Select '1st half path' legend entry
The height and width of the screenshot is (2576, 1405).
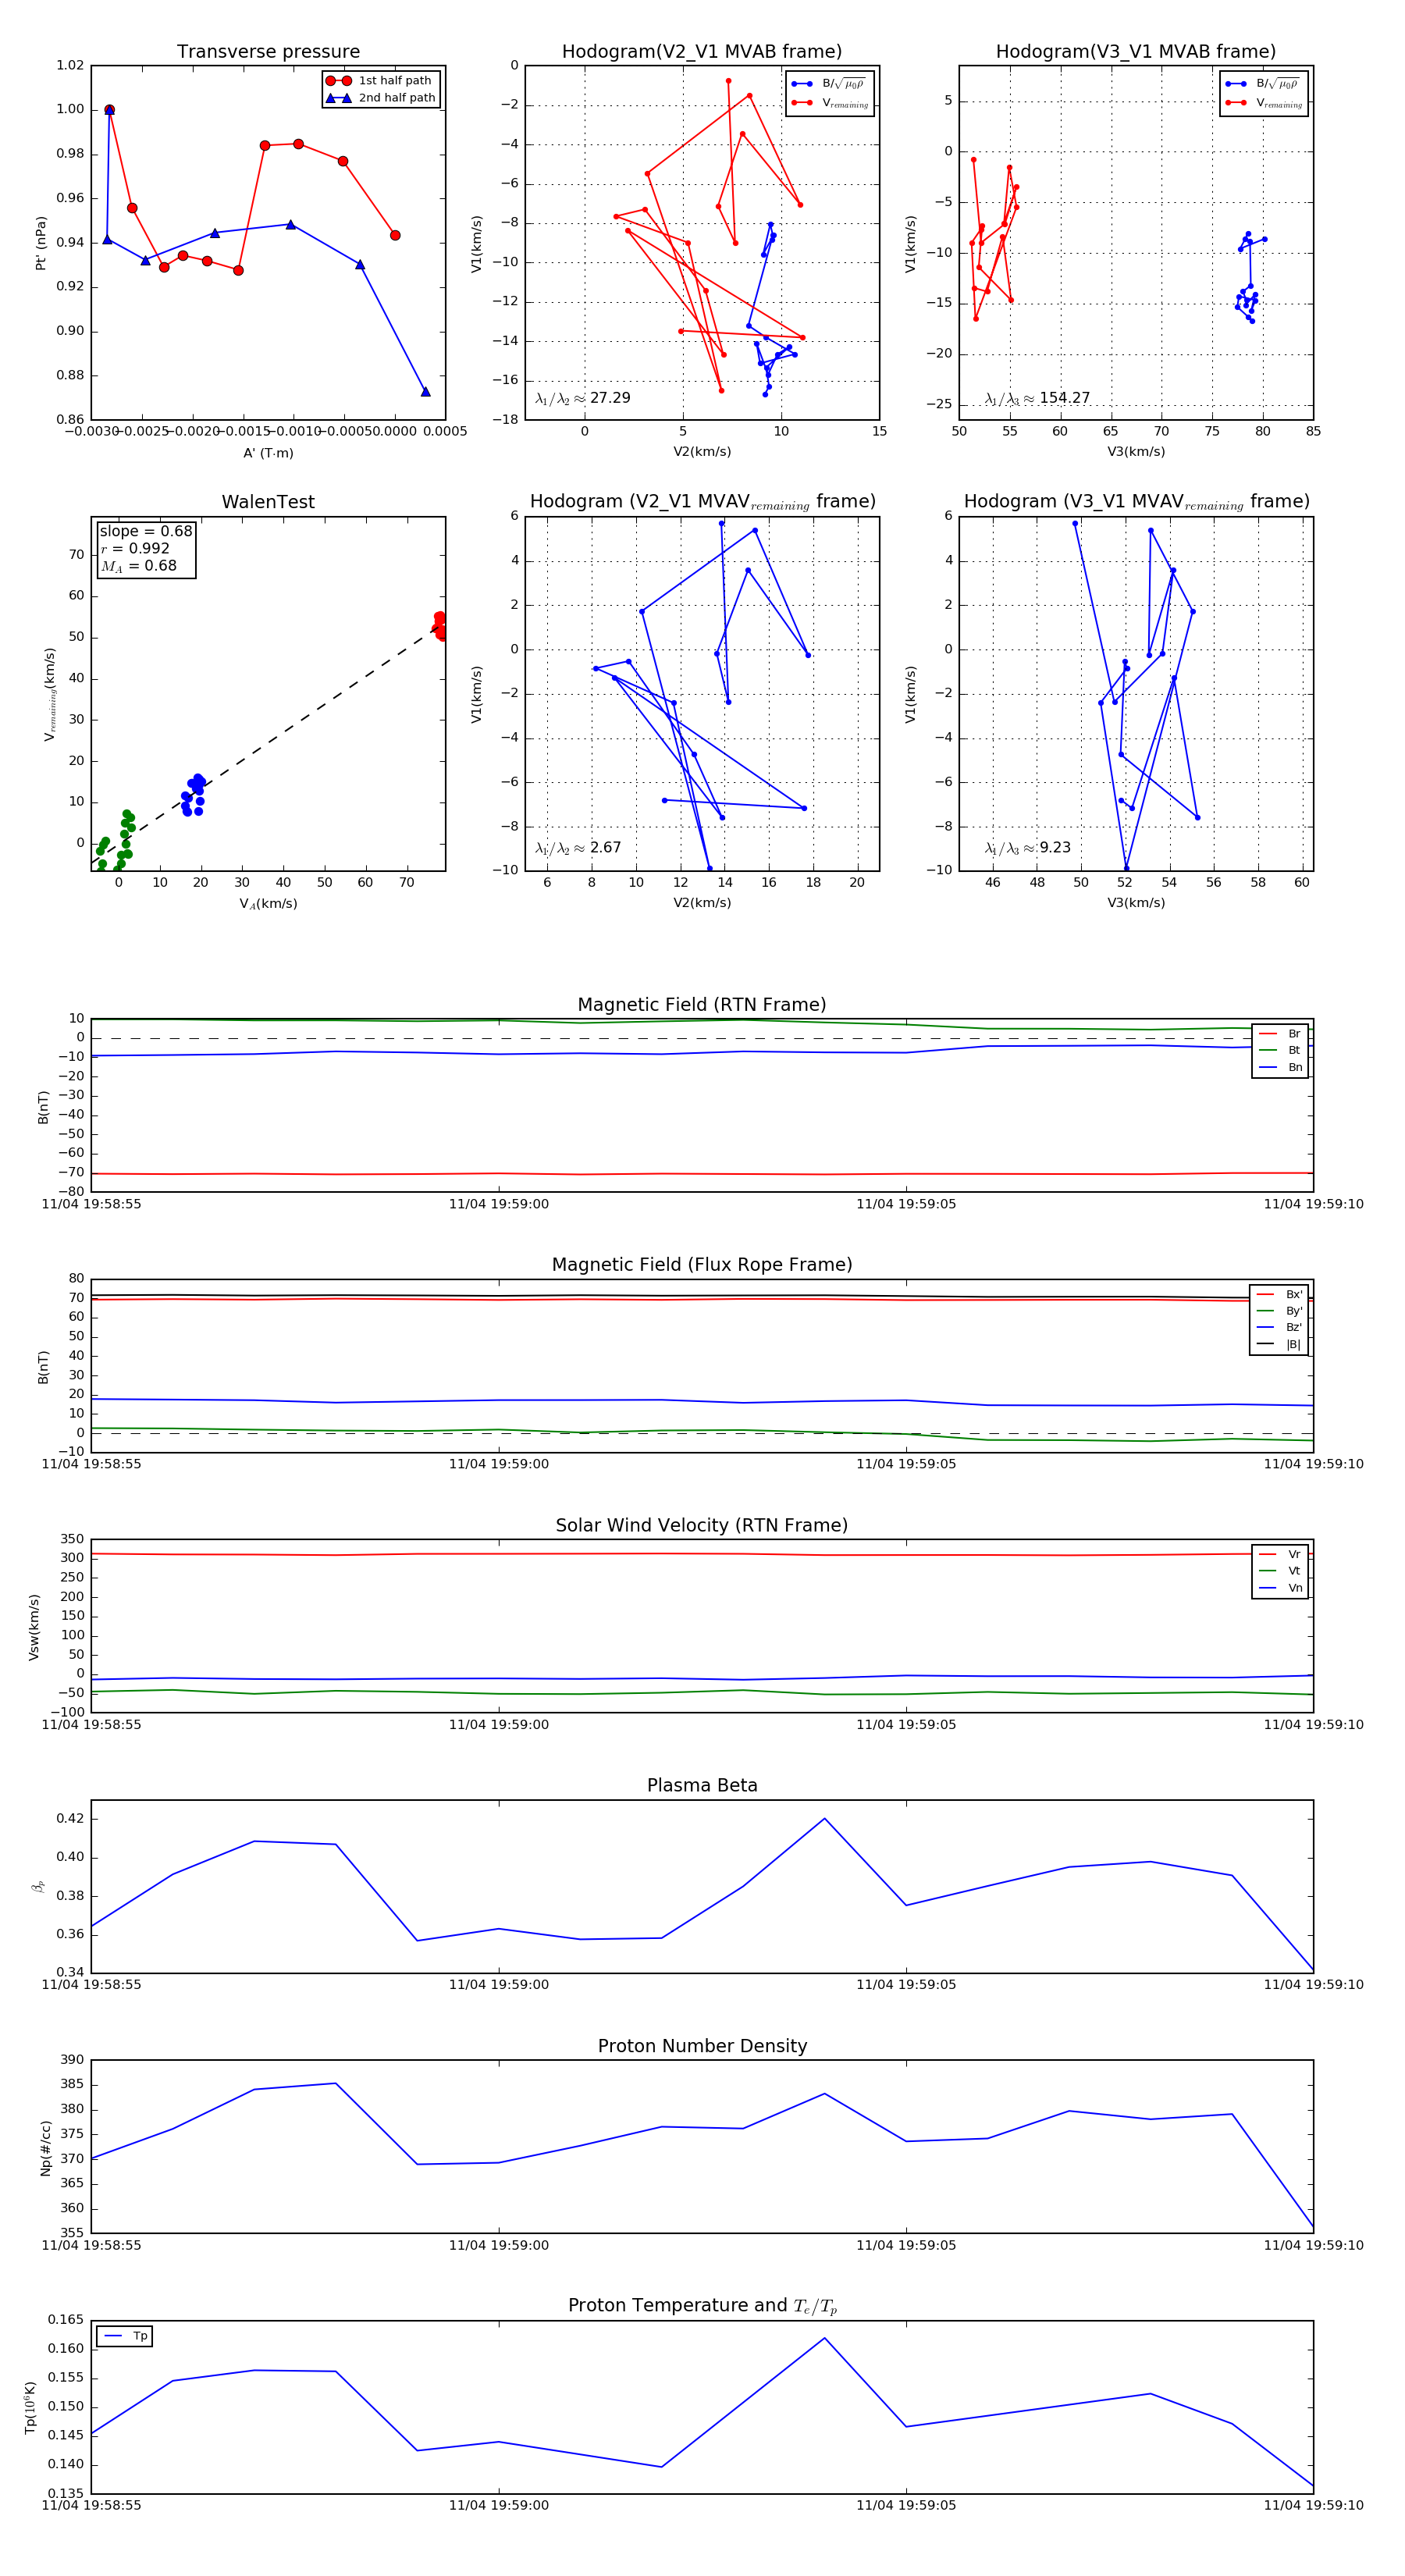click(x=381, y=81)
